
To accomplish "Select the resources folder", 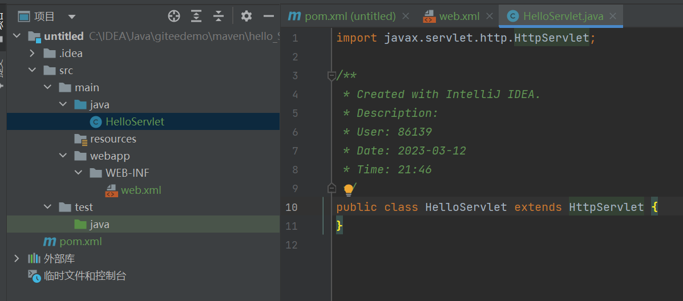I will click(143, 139).
